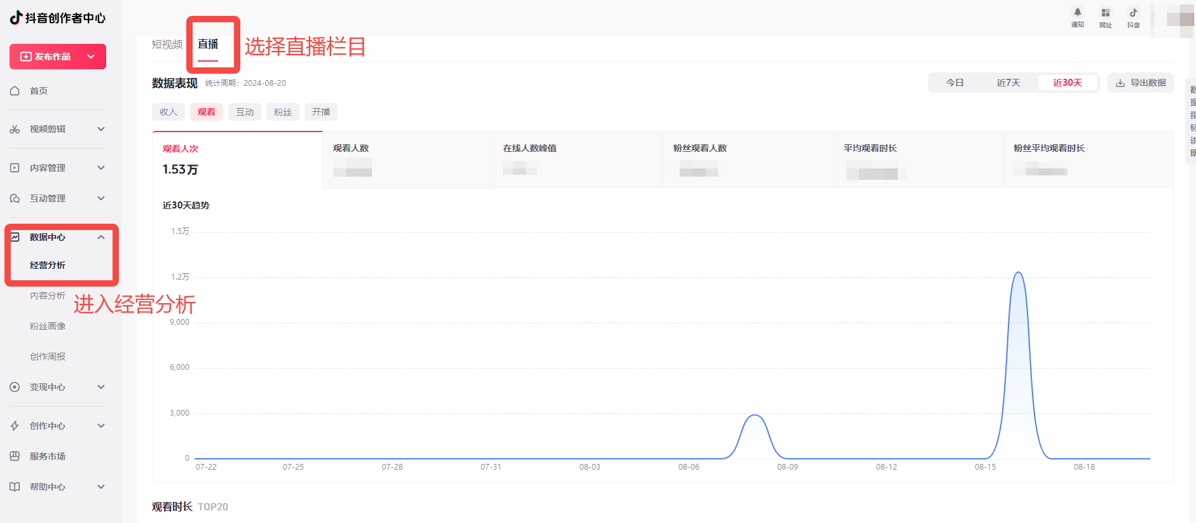
Task: Click the notification bell icon
Action: [x=1077, y=13]
